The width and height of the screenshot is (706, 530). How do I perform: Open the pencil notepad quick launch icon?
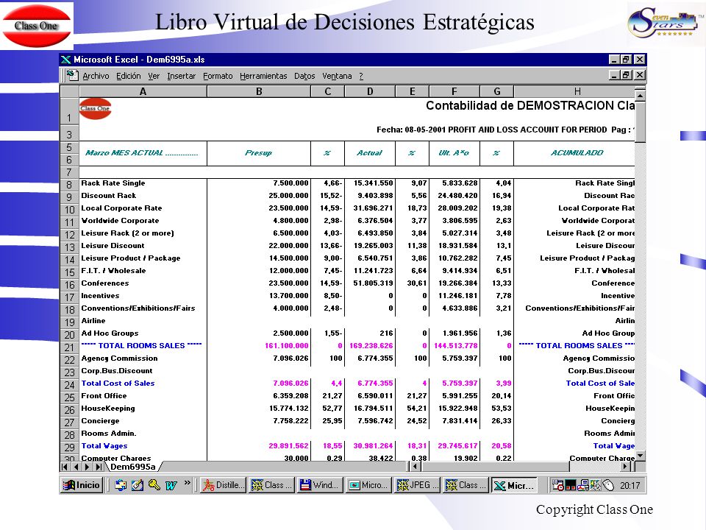pos(138,485)
